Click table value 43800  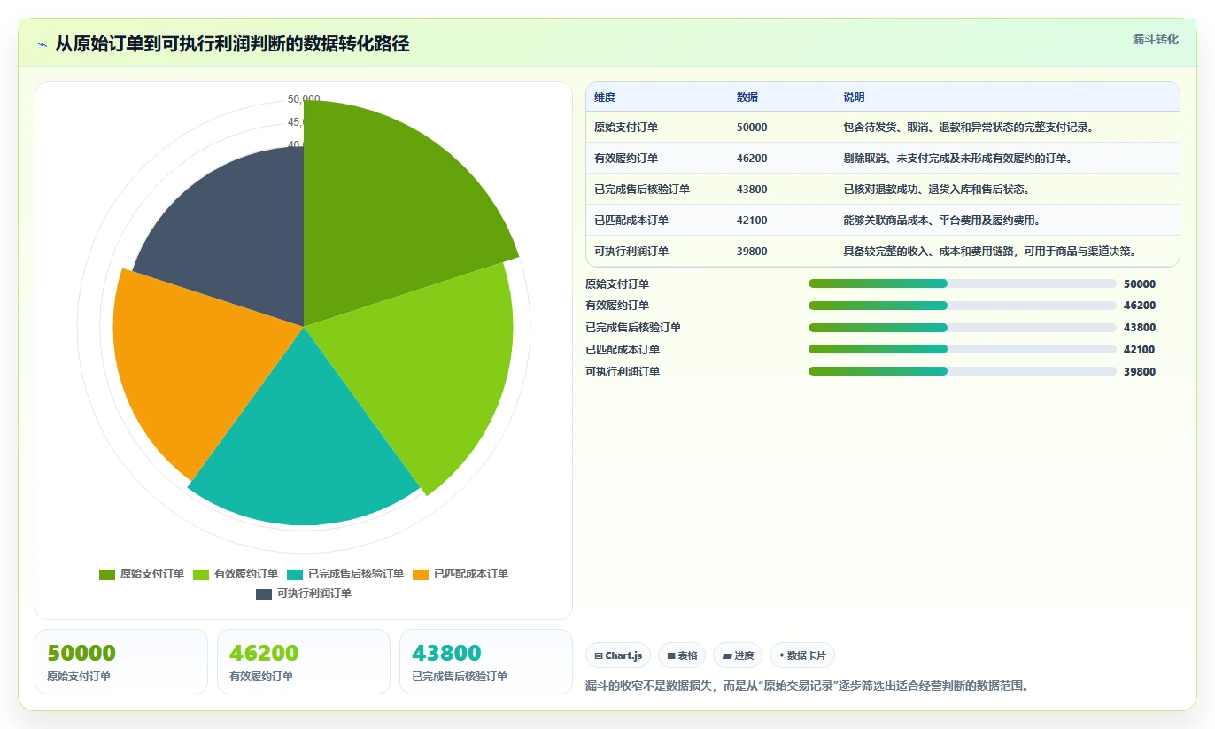coord(752,190)
